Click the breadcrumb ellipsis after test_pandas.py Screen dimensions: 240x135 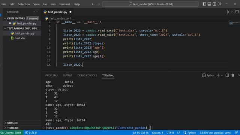pos(73,18)
